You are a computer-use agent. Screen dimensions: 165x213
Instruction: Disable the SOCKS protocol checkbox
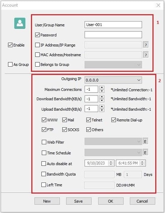tap(64, 130)
